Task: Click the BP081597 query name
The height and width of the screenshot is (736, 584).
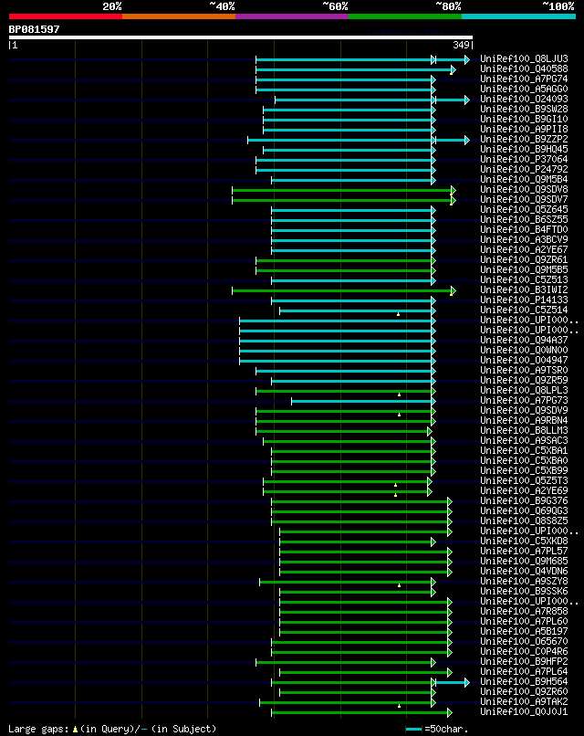Action: [x=35, y=29]
